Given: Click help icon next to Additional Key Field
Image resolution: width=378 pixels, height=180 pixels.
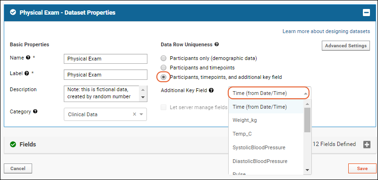Looking at the screenshot, I should pyautogui.click(x=211, y=90).
